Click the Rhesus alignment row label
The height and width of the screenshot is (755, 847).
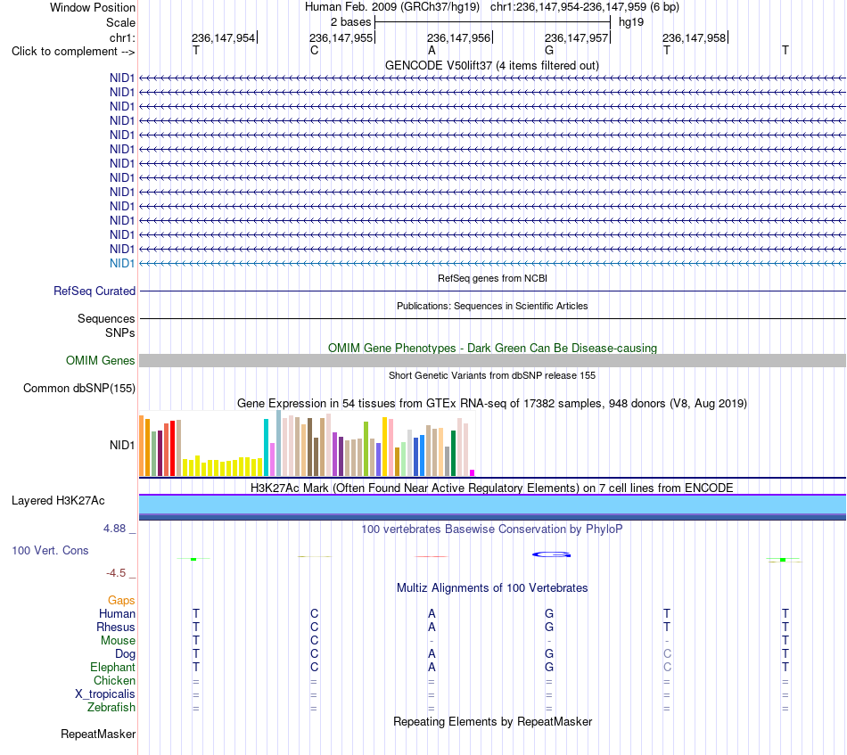(116, 627)
